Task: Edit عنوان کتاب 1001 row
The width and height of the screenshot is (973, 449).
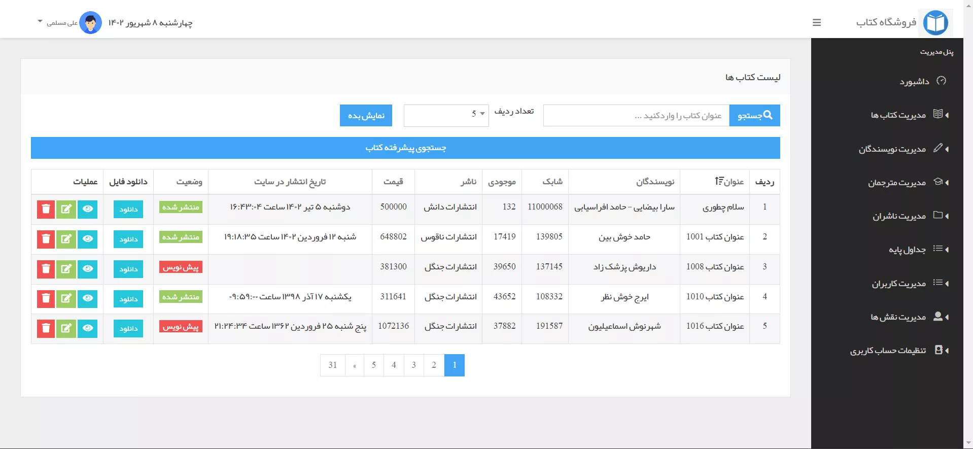Action: 66,239
